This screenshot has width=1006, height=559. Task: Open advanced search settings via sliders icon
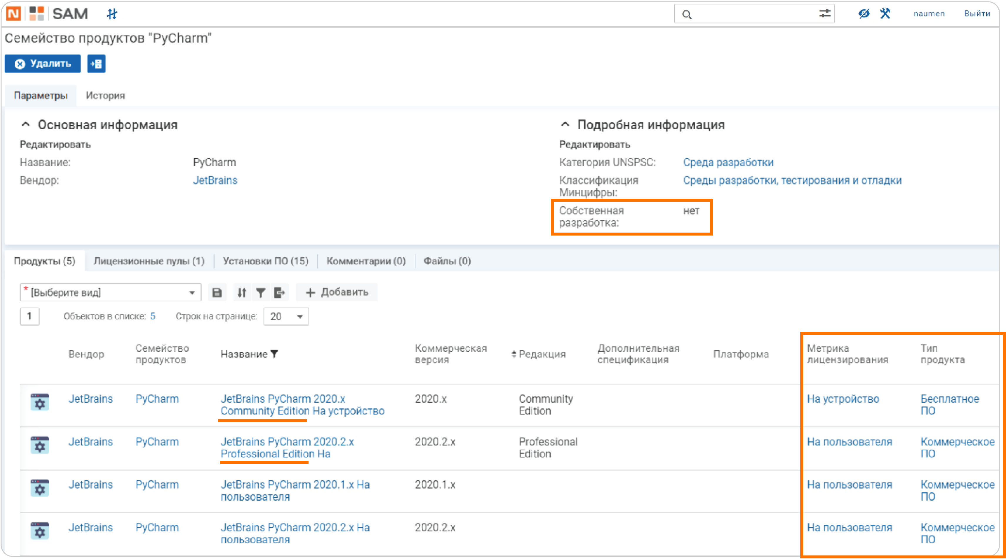point(825,14)
